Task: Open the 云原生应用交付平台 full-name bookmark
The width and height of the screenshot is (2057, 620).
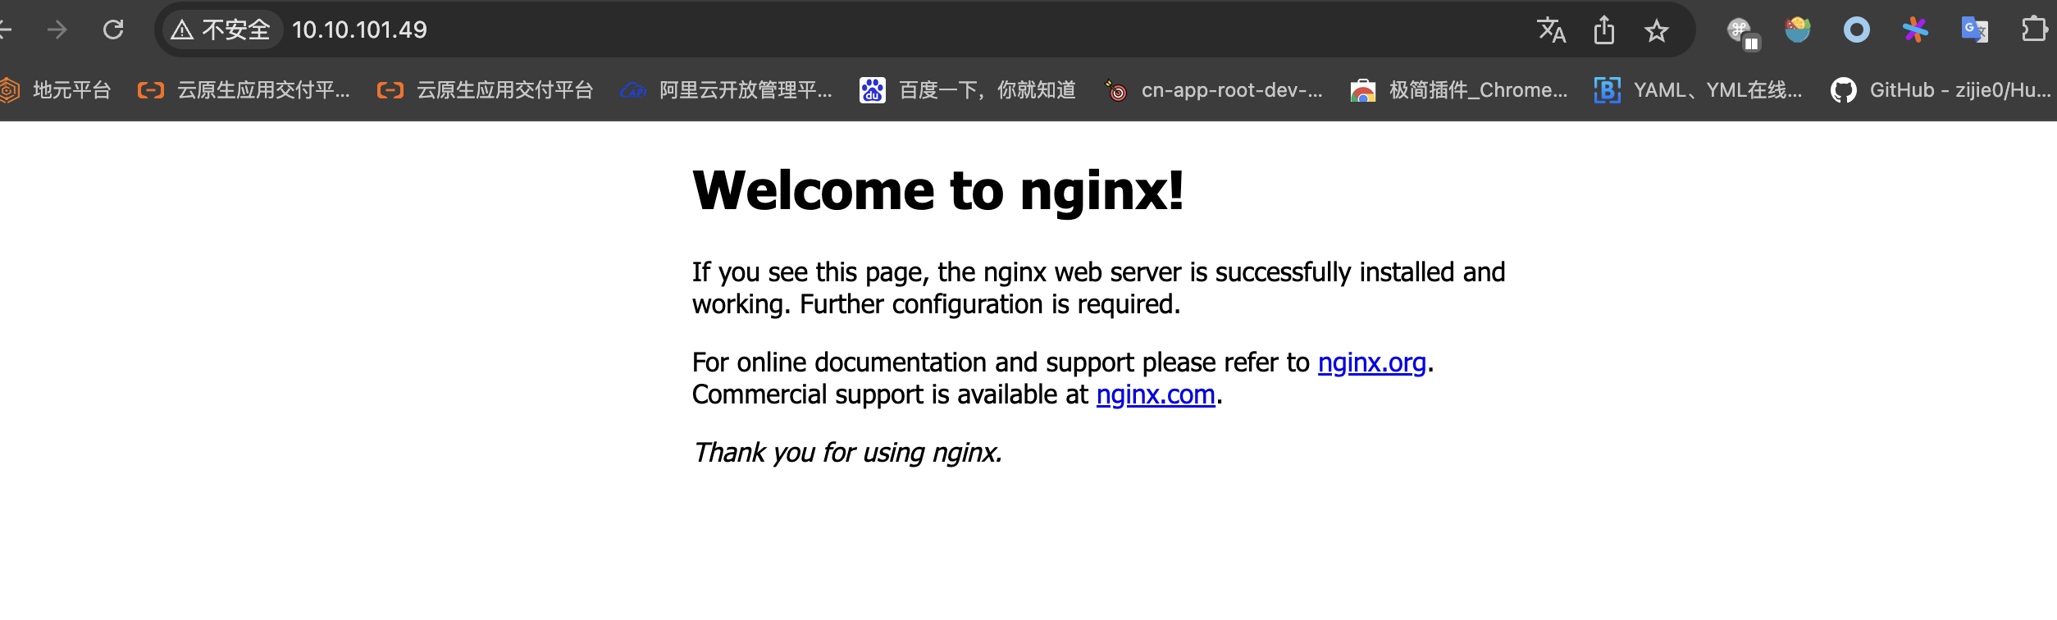Action: coord(485,90)
